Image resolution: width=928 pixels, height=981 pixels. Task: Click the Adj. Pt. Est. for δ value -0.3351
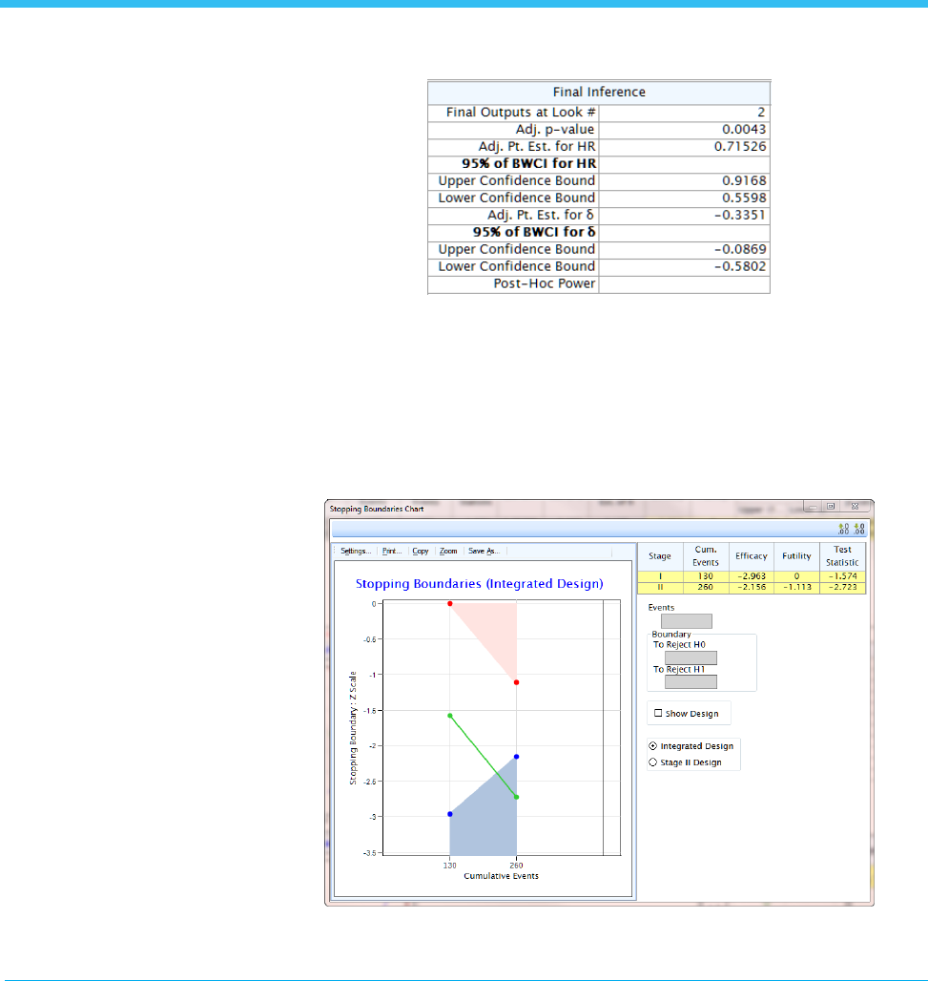(x=684, y=216)
